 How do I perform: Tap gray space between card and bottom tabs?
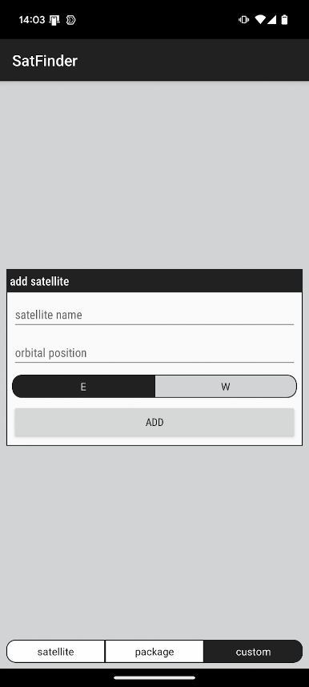154,542
